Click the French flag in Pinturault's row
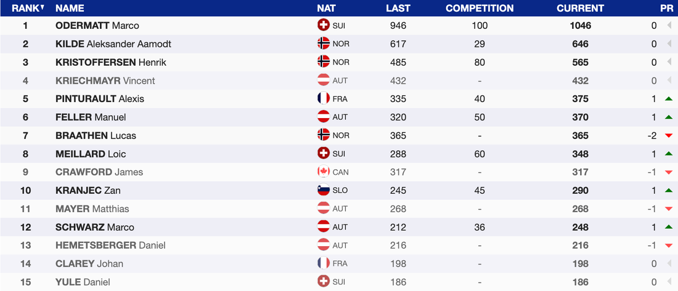 (323, 98)
